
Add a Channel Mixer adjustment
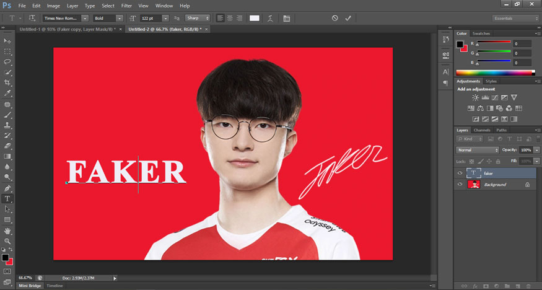tap(509, 108)
